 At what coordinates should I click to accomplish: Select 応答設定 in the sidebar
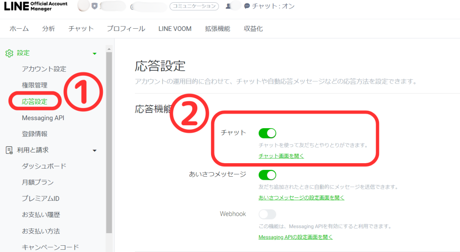click(35, 101)
